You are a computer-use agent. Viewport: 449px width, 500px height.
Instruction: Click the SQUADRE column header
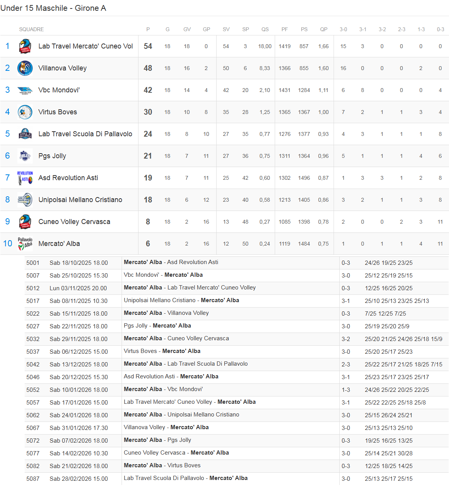point(32,29)
